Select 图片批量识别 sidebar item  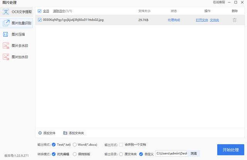pyautogui.click(x=17, y=23)
